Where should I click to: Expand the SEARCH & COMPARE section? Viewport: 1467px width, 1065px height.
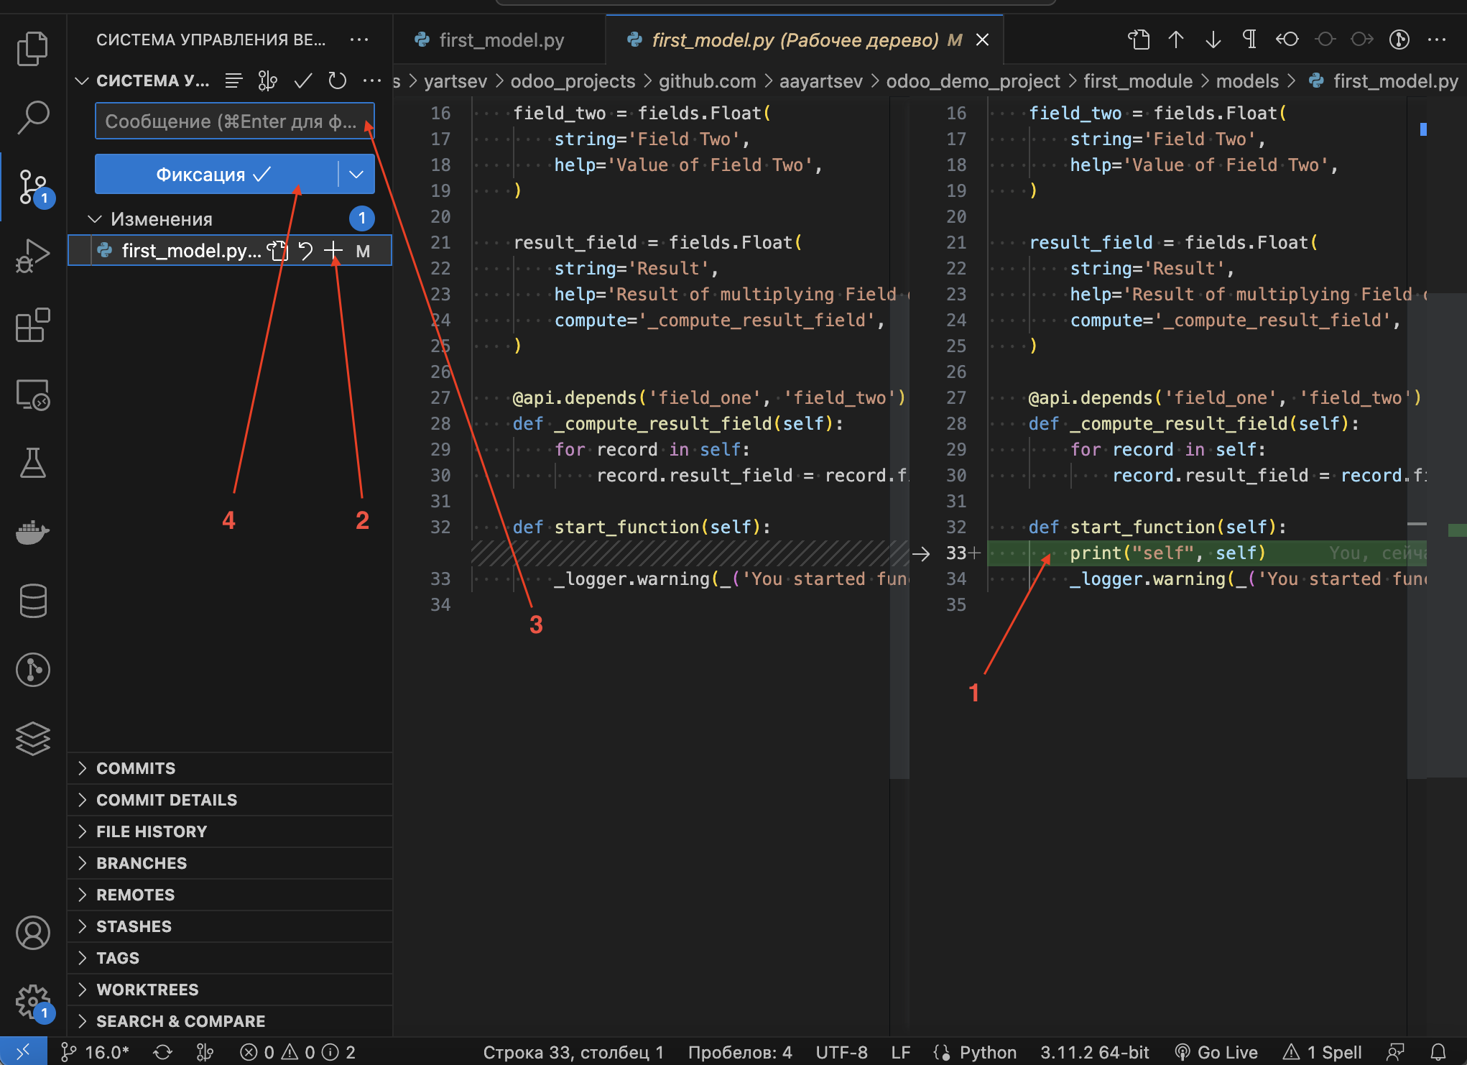pos(230,1021)
